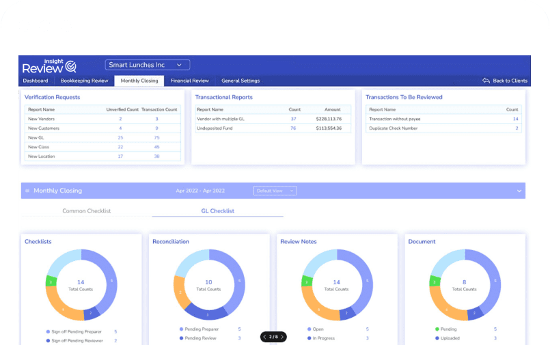Open the Smart Lunches Inc client dropdown
Screen dimensions: 550x345
pos(148,65)
